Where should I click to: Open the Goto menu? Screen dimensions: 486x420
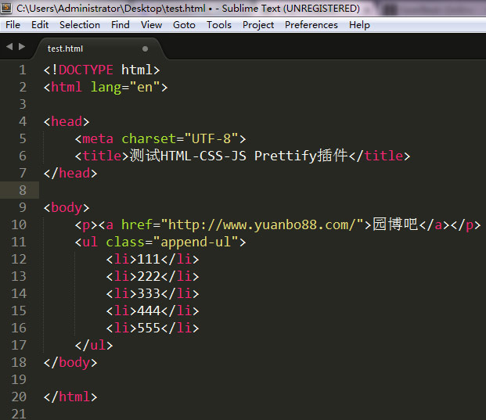pyautogui.click(x=184, y=25)
